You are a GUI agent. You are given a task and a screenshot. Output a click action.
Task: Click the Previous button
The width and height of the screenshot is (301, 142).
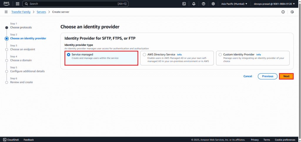267,76
